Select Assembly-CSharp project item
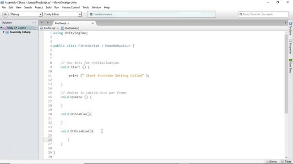Viewport: 293px width, 164px height. pyautogui.click(x=20, y=32)
